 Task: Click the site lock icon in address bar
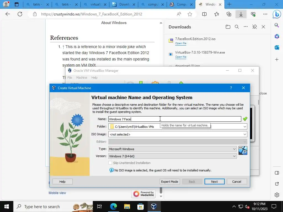tap(35, 14)
